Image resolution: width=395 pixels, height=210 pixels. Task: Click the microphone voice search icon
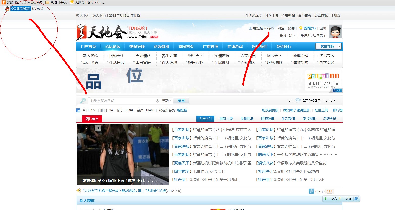click(157, 101)
